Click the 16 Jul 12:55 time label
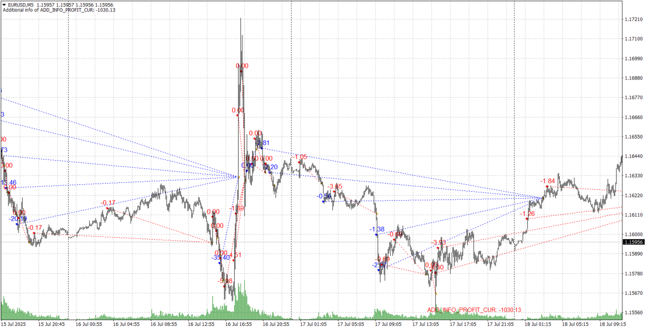 [201, 324]
